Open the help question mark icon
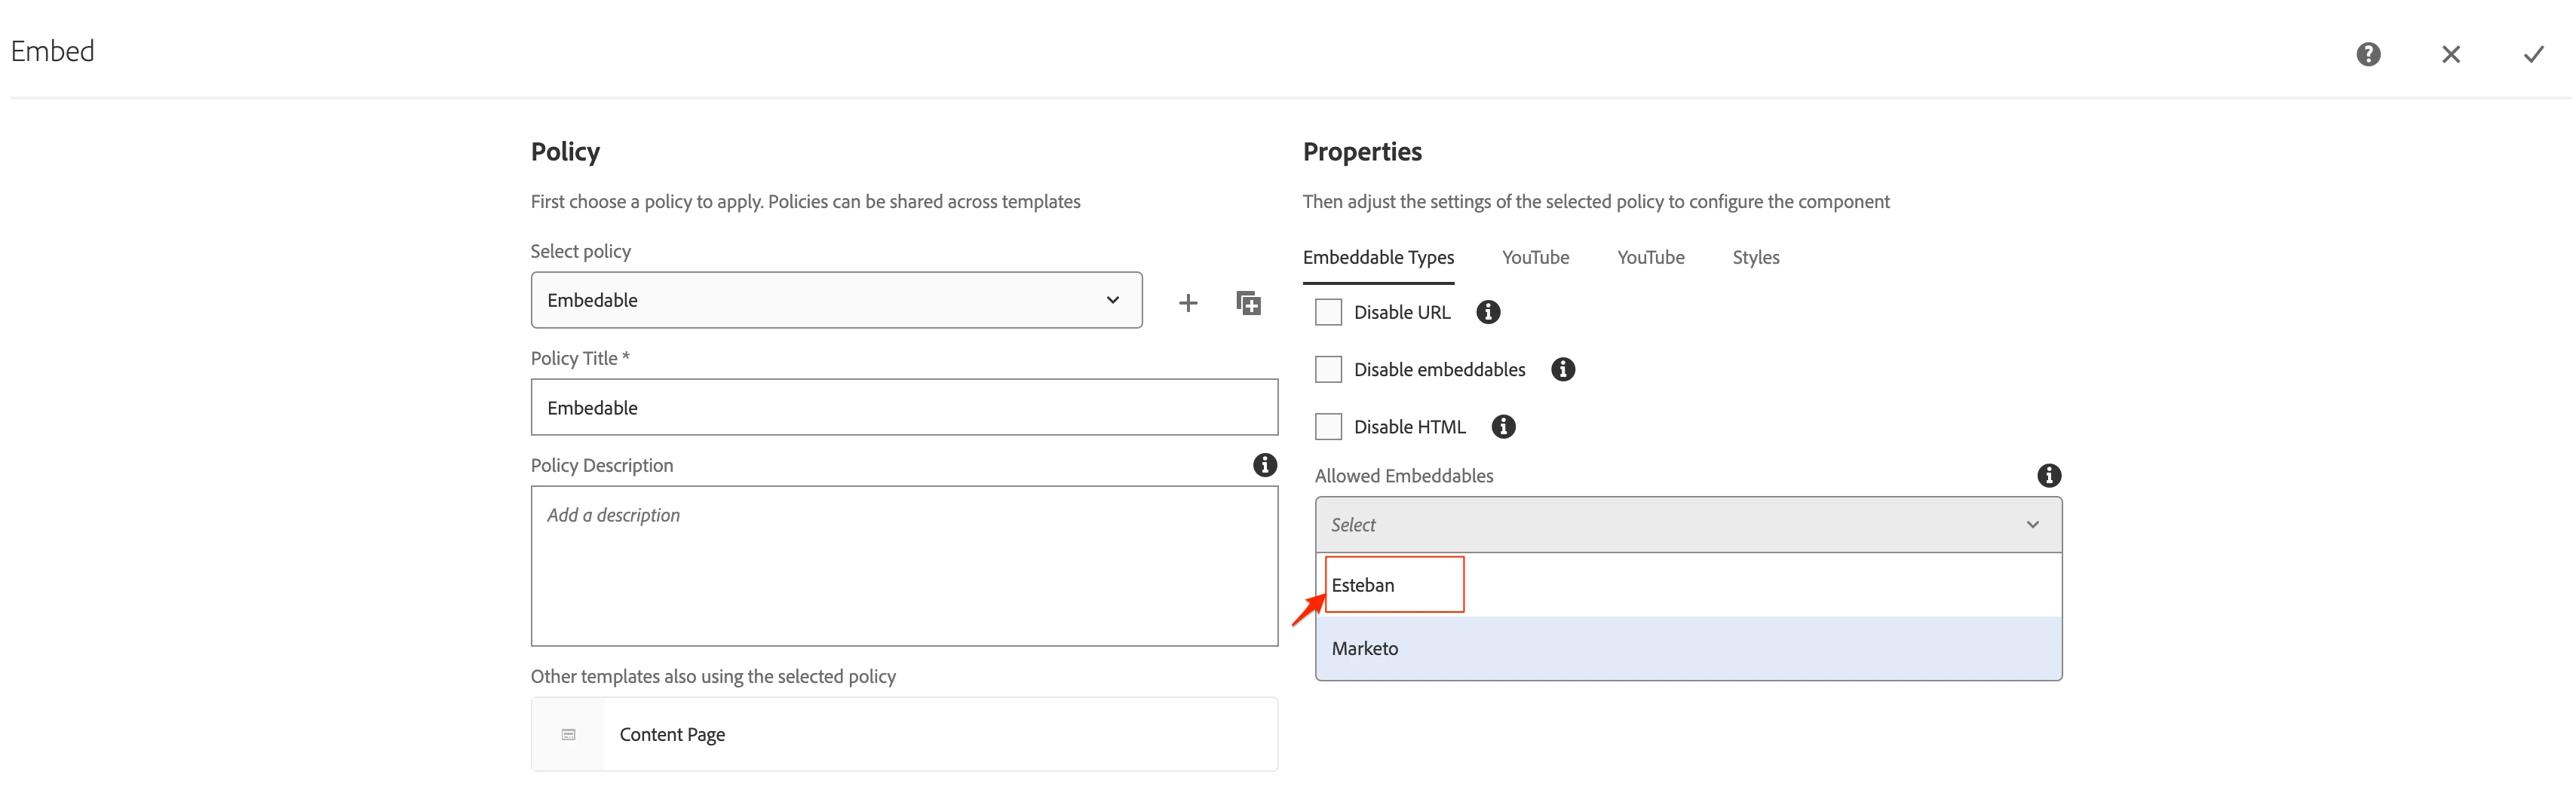 point(2367,54)
